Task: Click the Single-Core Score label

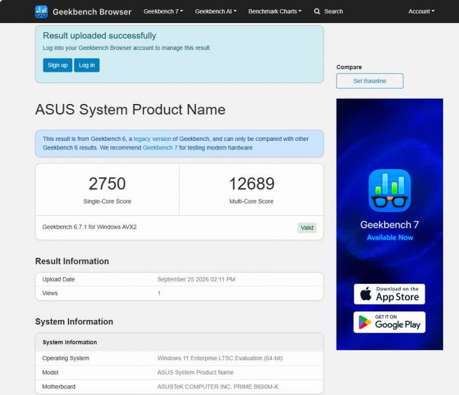Action: click(107, 201)
